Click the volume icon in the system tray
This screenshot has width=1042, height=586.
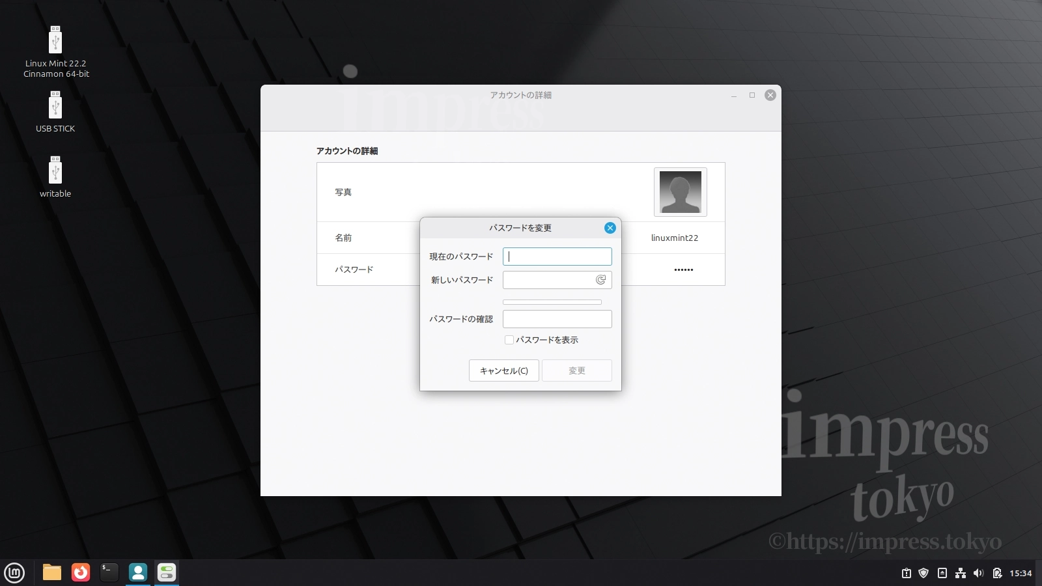[978, 573]
